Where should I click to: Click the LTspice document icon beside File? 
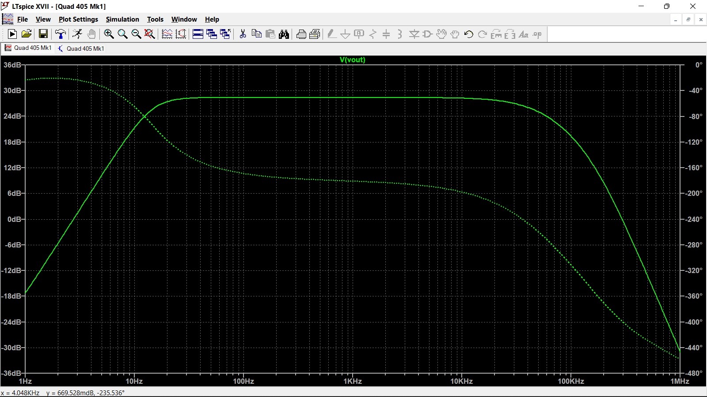point(8,19)
